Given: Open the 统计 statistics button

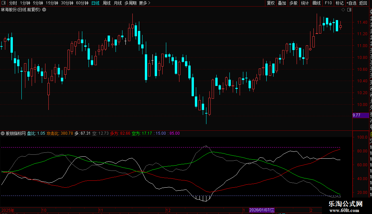Looking at the screenshot, I should (x=305, y=3).
